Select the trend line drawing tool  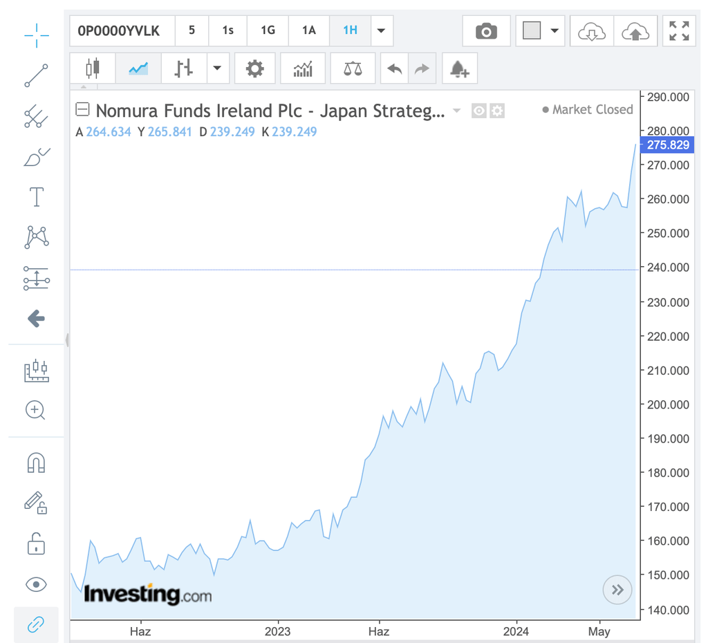35,76
